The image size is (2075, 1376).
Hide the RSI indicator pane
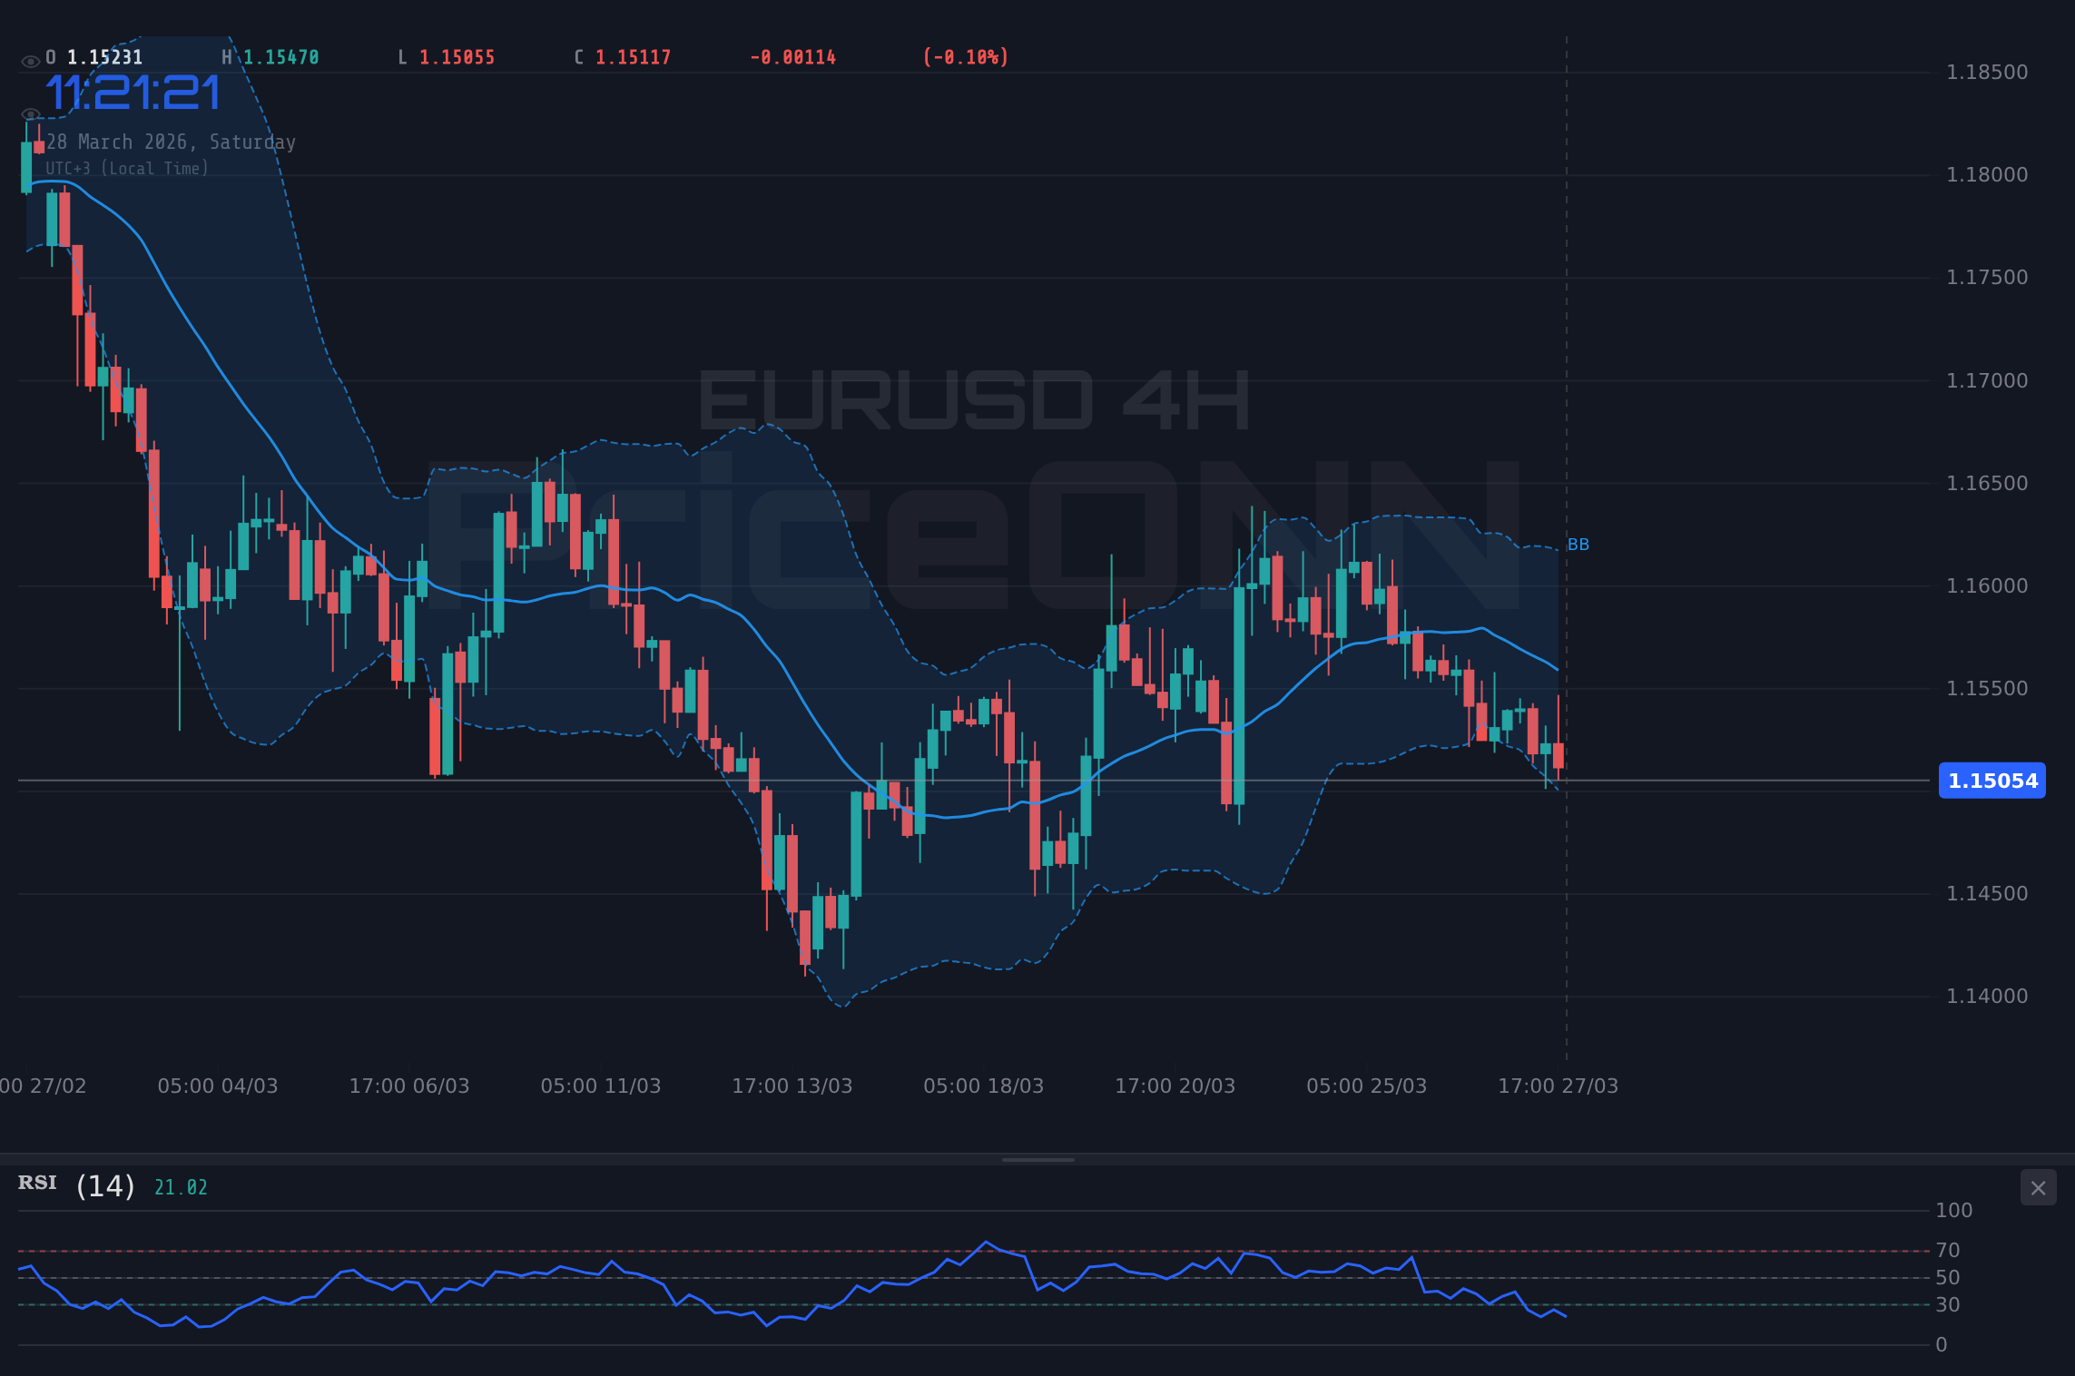point(2038,1187)
